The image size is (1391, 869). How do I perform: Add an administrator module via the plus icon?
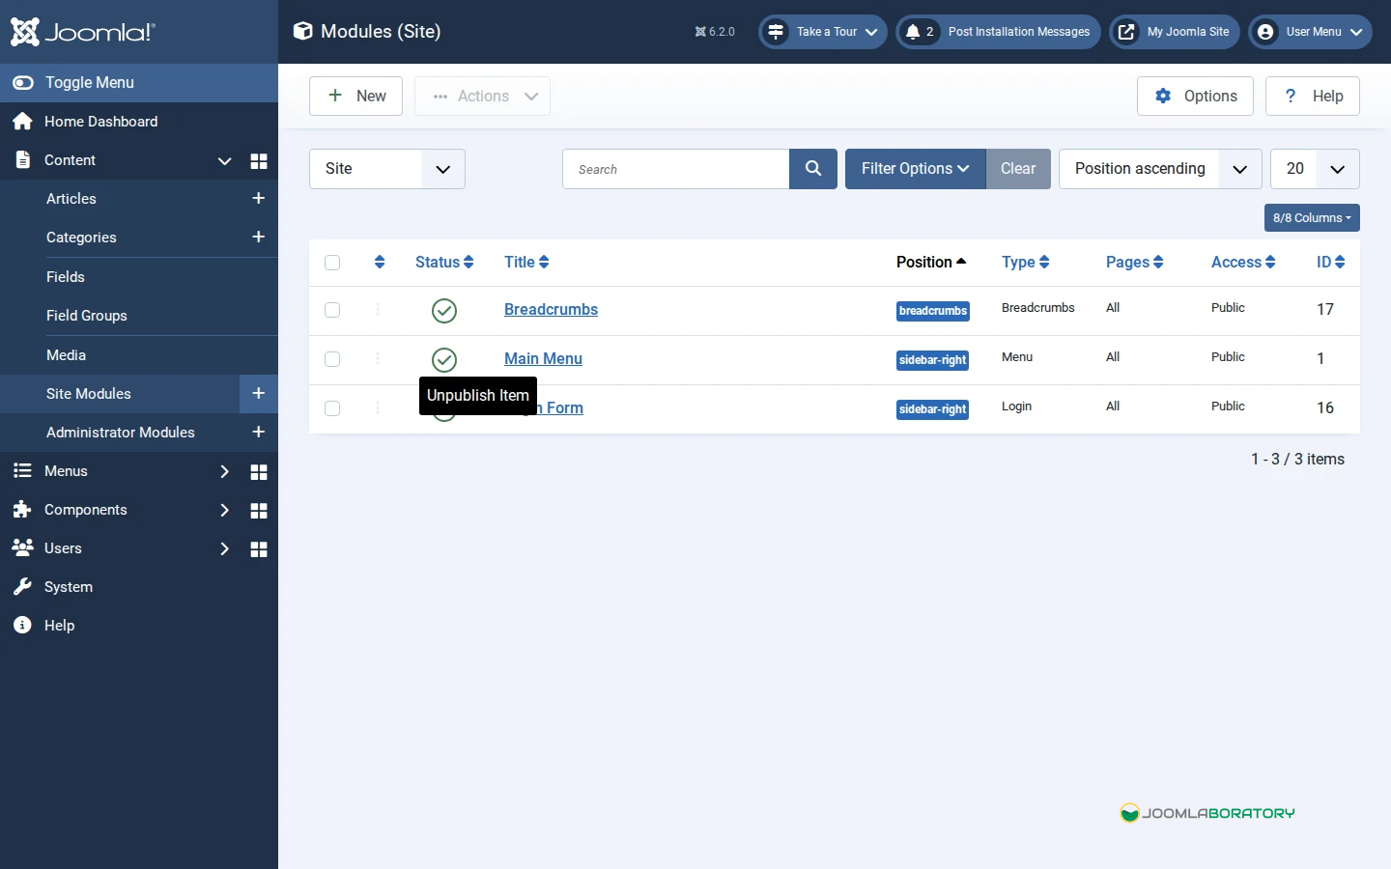click(x=258, y=432)
